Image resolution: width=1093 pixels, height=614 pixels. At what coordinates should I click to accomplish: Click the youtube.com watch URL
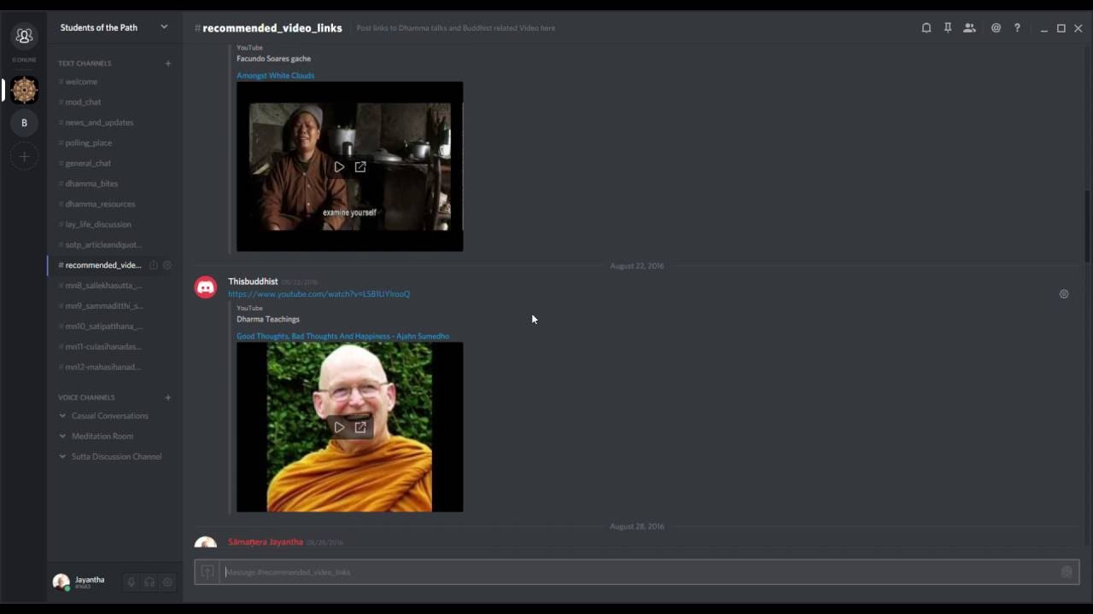point(319,294)
